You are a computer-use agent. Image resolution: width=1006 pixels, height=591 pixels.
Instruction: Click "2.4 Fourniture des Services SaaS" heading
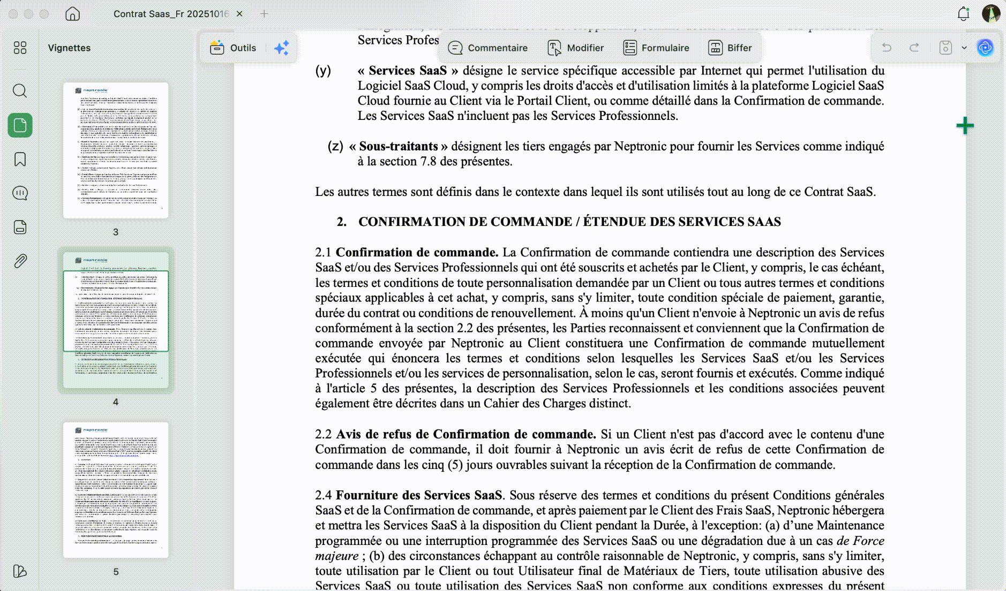tap(409, 495)
